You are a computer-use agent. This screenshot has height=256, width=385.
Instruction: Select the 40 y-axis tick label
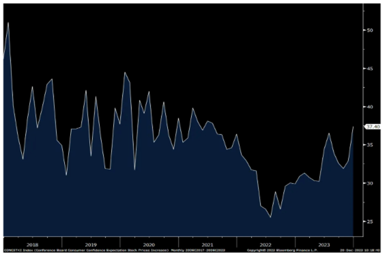pyautogui.click(x=370, y=107)
